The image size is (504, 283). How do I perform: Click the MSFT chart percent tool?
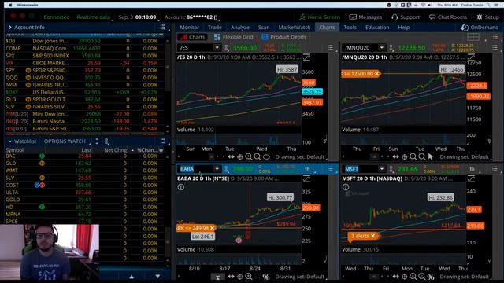pos(431,277)
